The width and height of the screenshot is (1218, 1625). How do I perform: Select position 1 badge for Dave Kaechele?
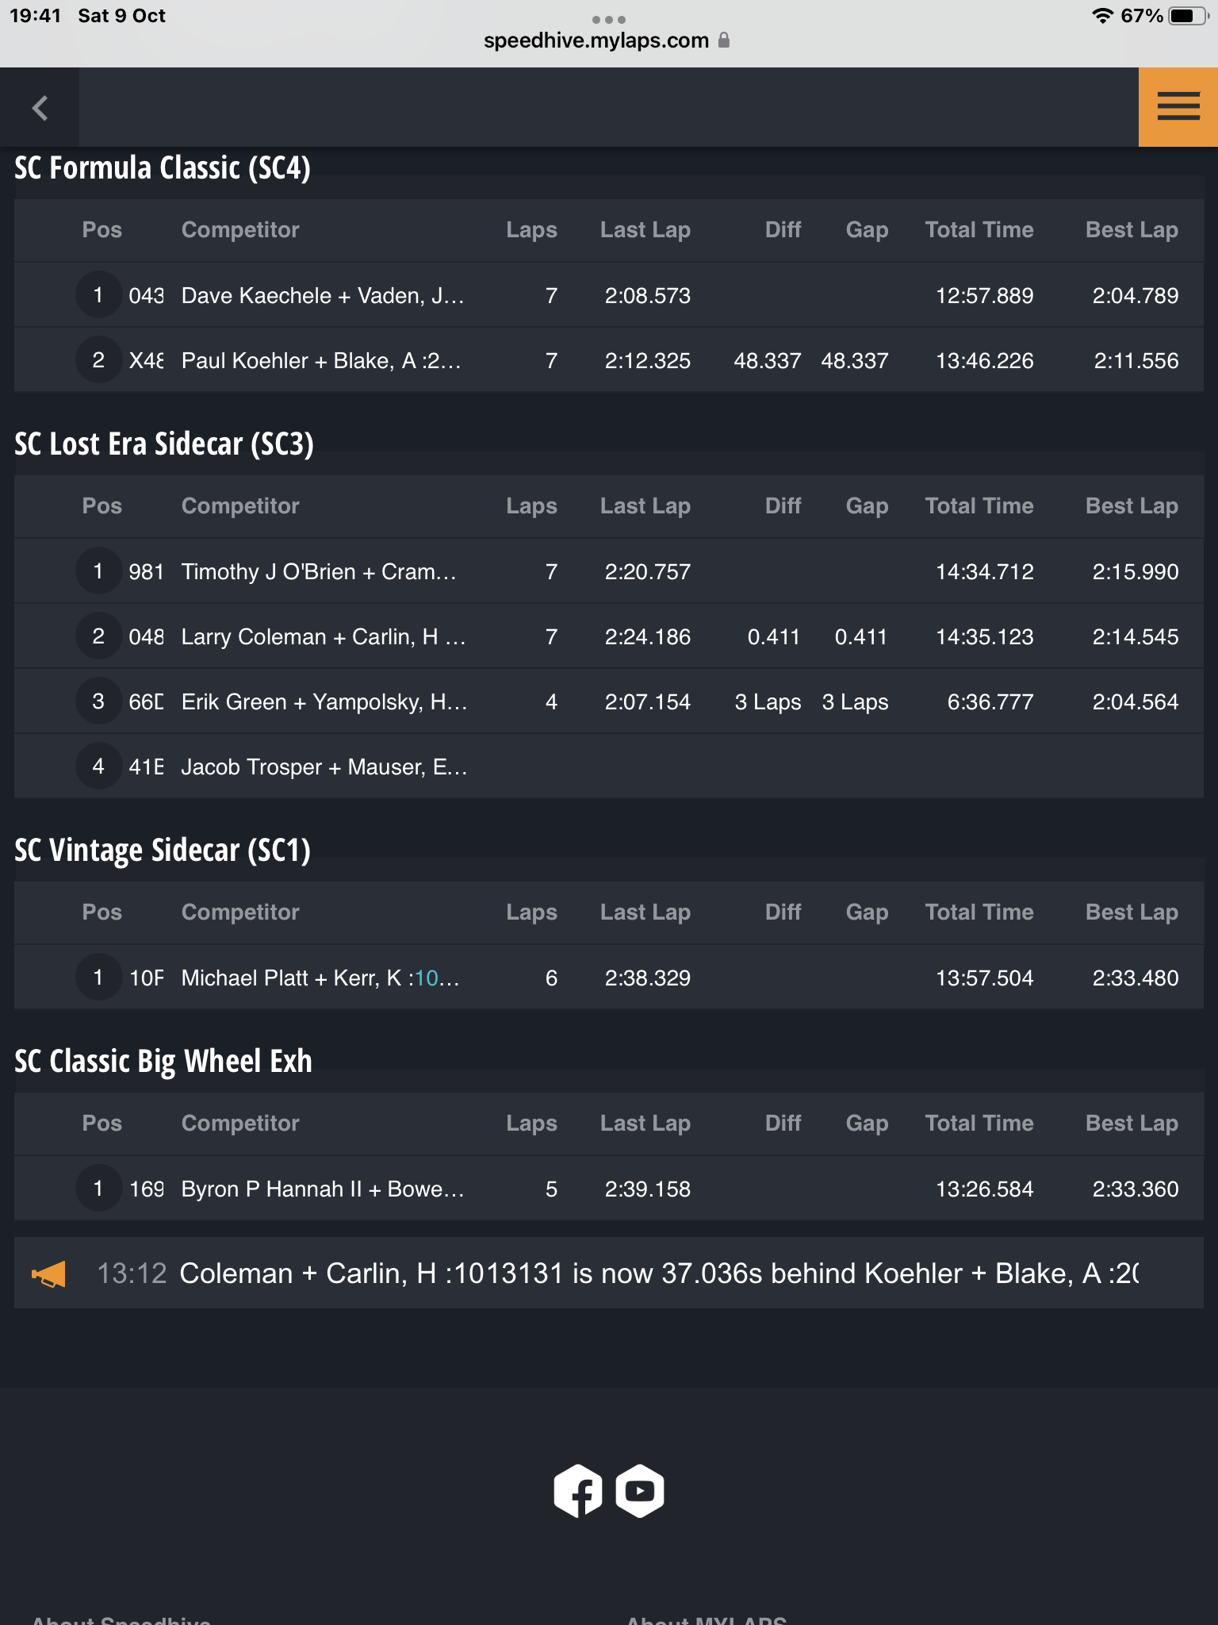pyautogui.click(x=98, y=295)
